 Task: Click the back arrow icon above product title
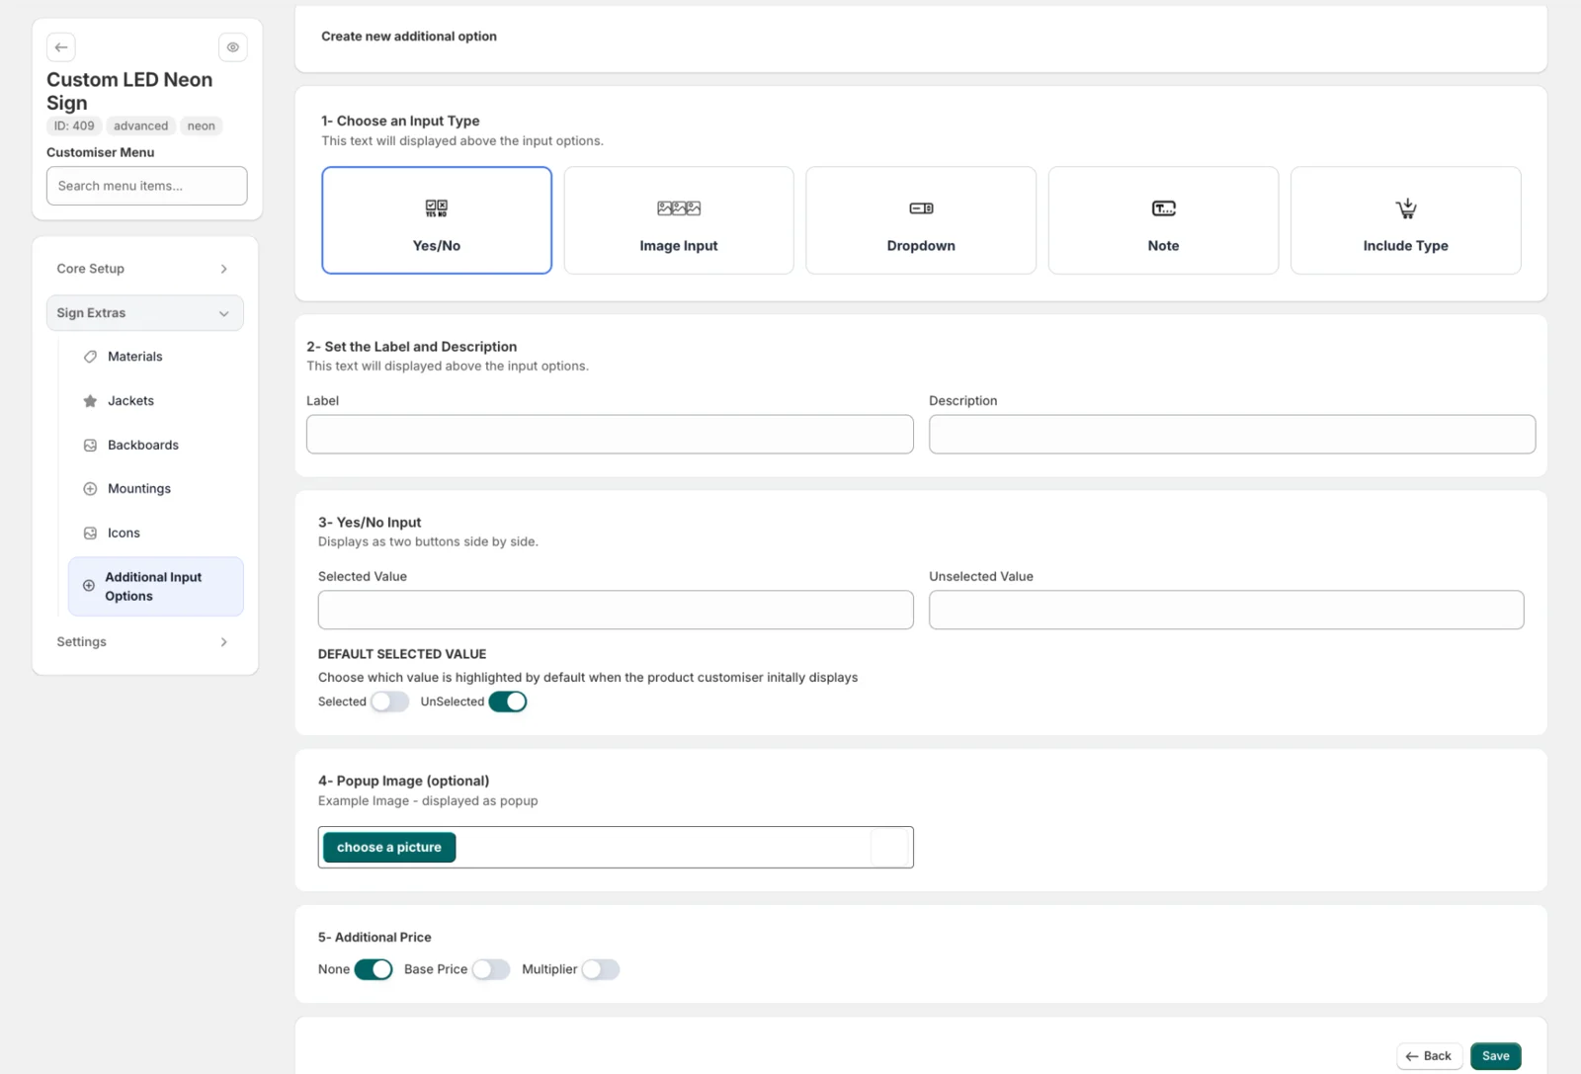pos(61,47)
